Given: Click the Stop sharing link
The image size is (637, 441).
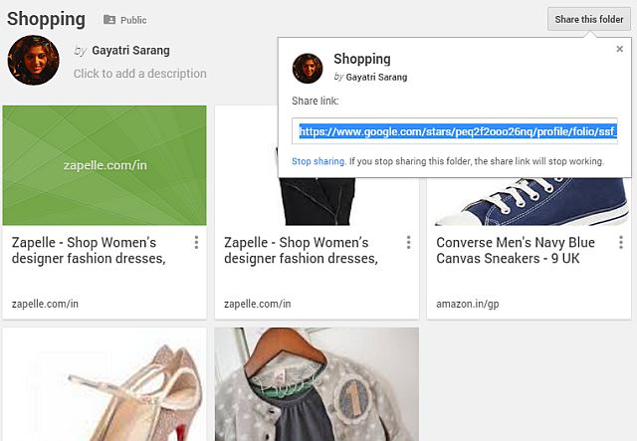Looking at the screenshot, I should pyautogui.click(x=318, y=161).
